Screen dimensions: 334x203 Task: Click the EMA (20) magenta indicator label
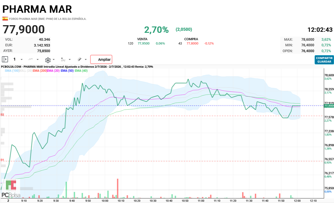[54, 71]
